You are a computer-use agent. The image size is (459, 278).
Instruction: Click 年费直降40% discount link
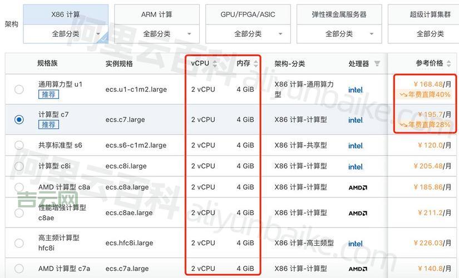[x=426, y=95]
